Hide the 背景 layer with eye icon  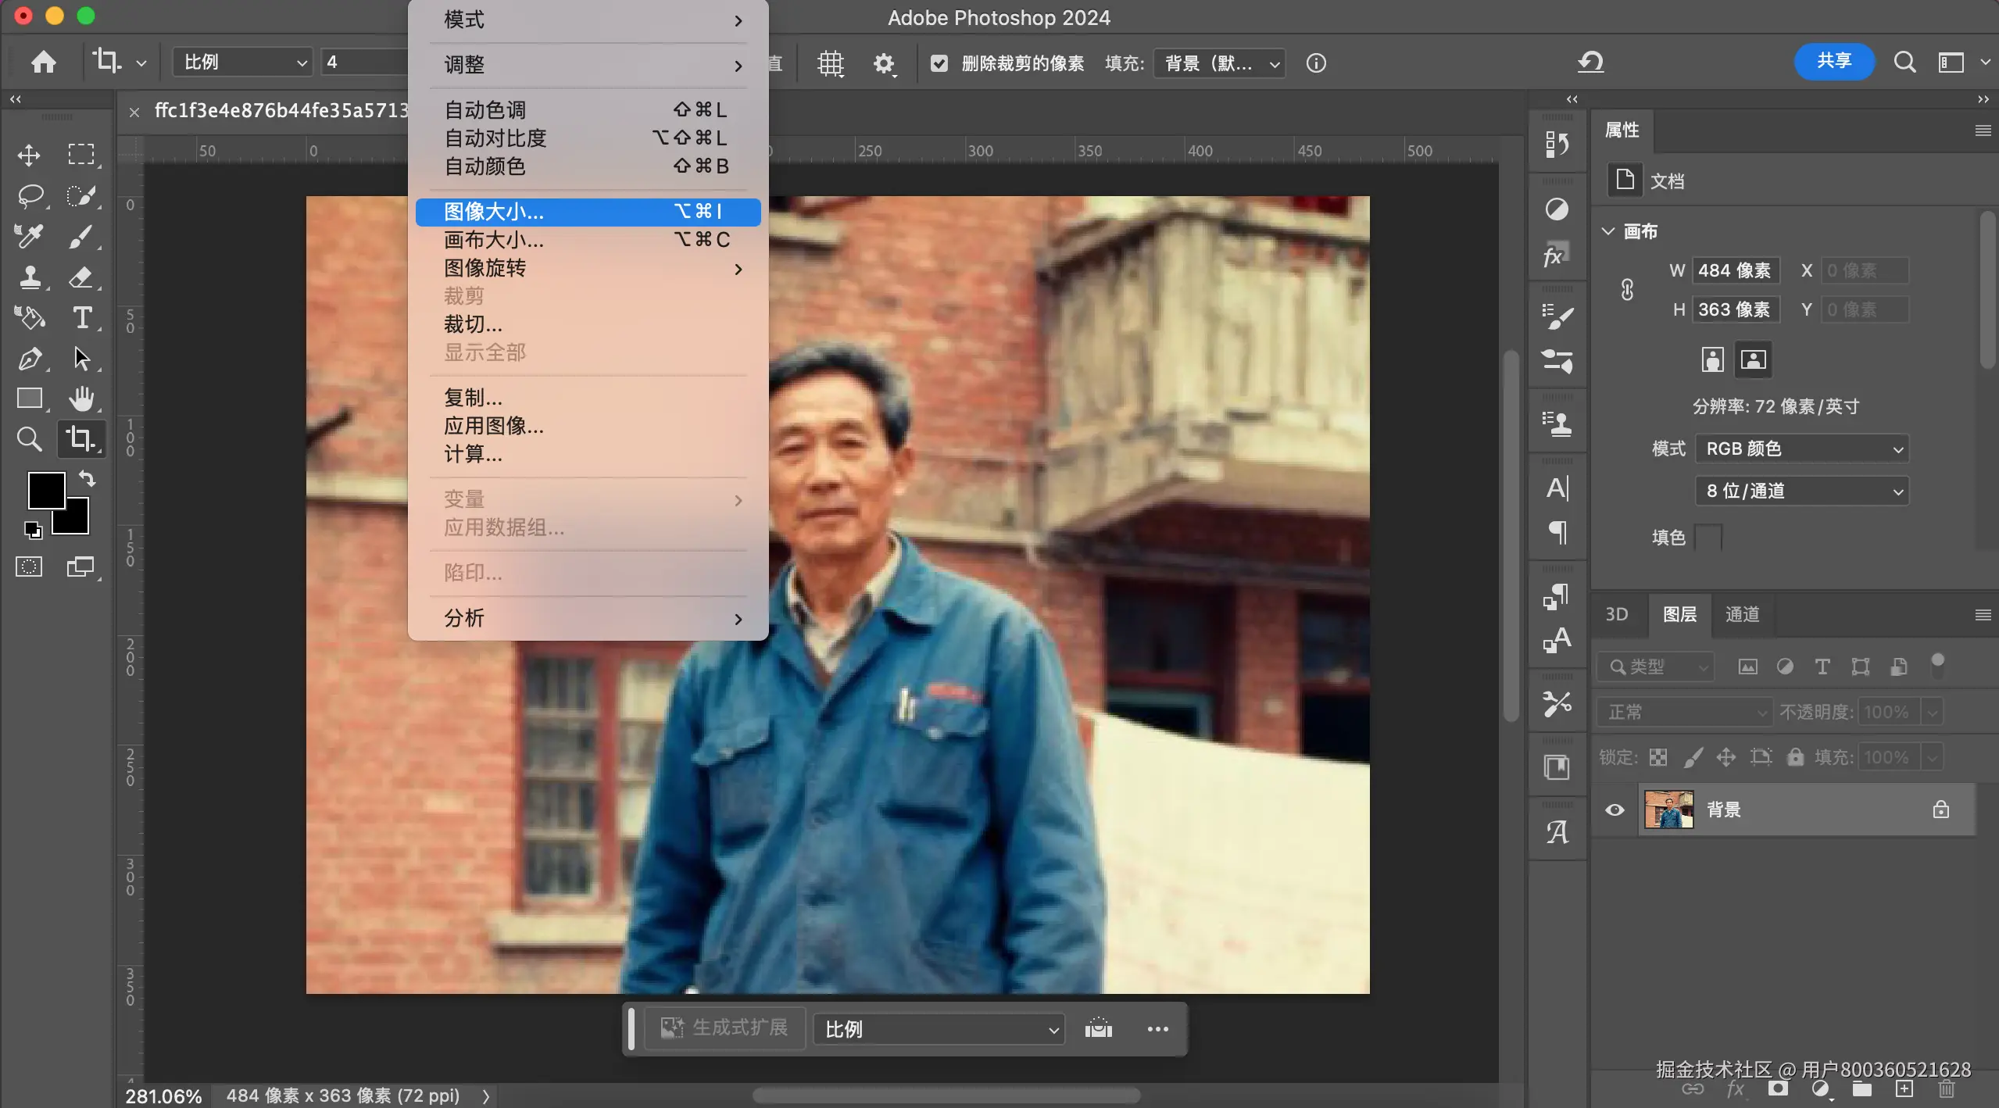pyautogui.click(x=1615, y=810)
